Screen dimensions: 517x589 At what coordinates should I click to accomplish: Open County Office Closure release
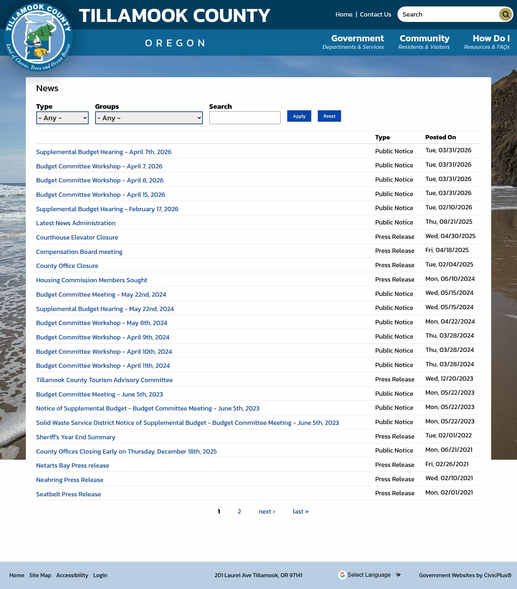(x=67, y=266)
